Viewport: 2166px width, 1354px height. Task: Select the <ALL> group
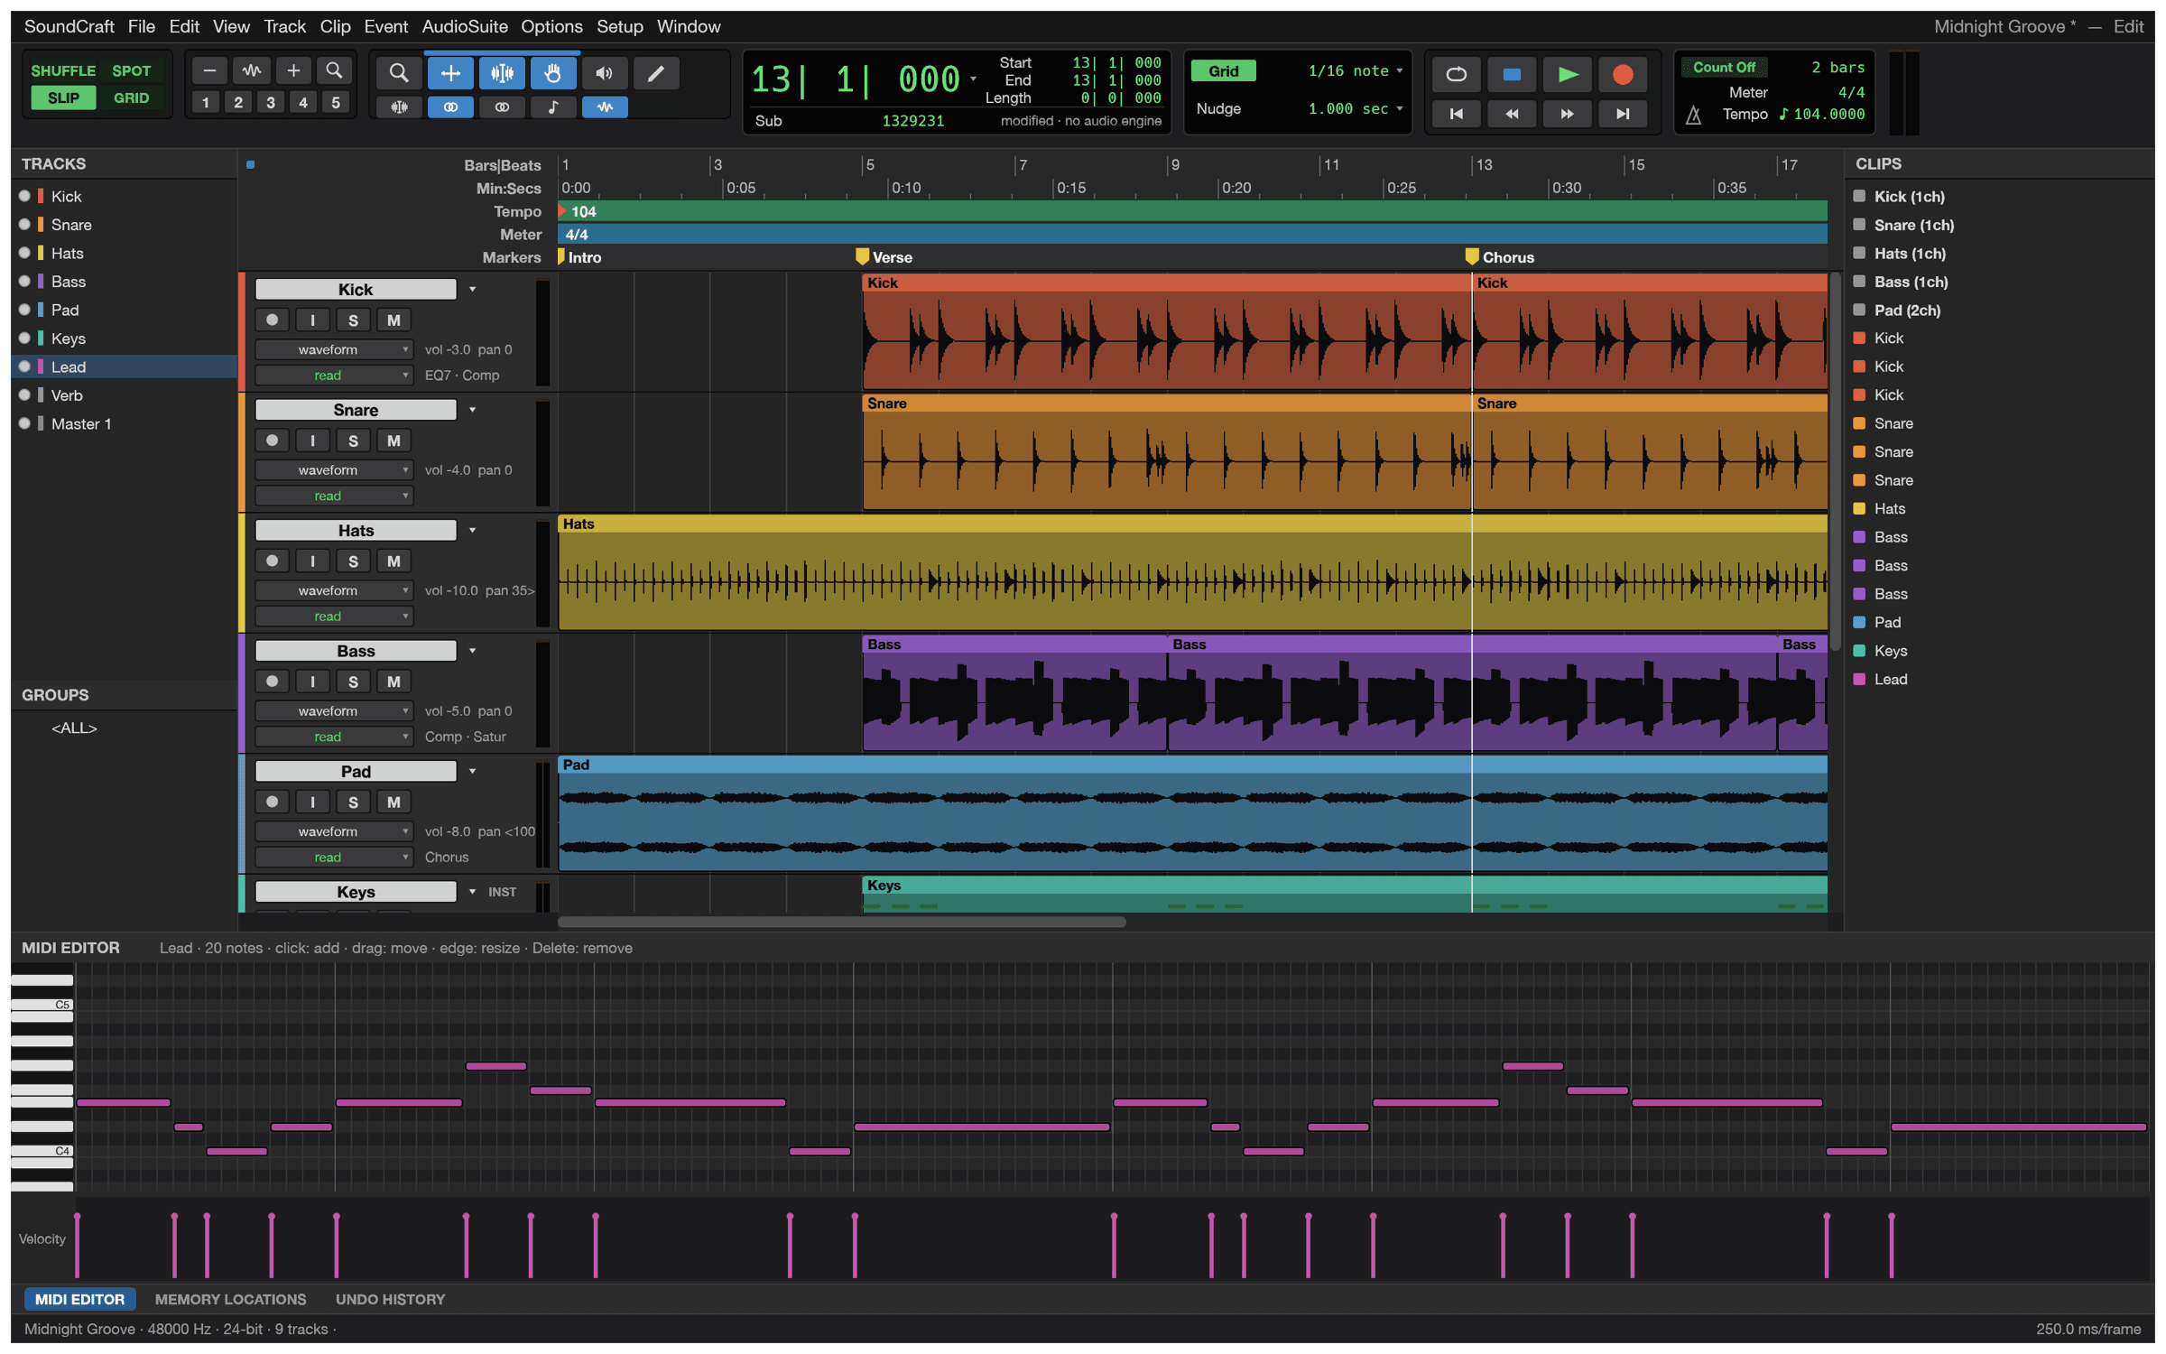click(x=74, y=728)
